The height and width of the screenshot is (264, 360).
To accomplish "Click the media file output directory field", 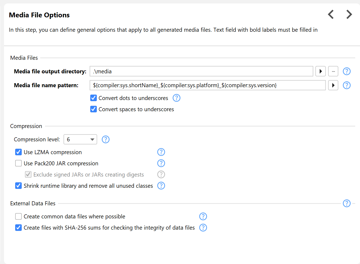I will (201, 71).
